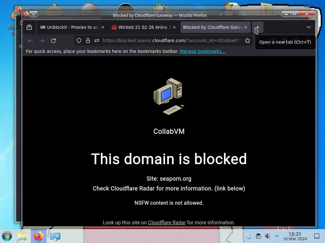Click the Firefox window icon in titlebar
This screenshot has height=243, width=325.
26,14
